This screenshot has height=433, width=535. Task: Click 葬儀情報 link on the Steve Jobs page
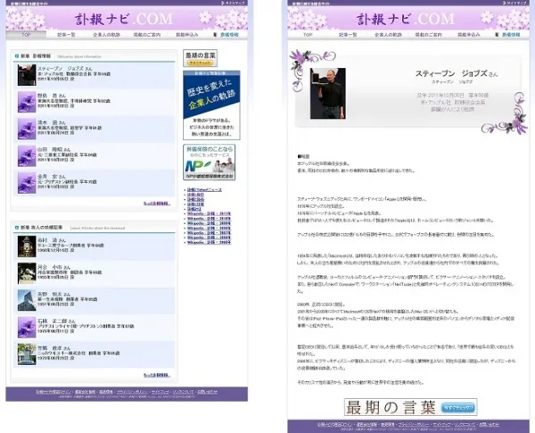point(511,35)
